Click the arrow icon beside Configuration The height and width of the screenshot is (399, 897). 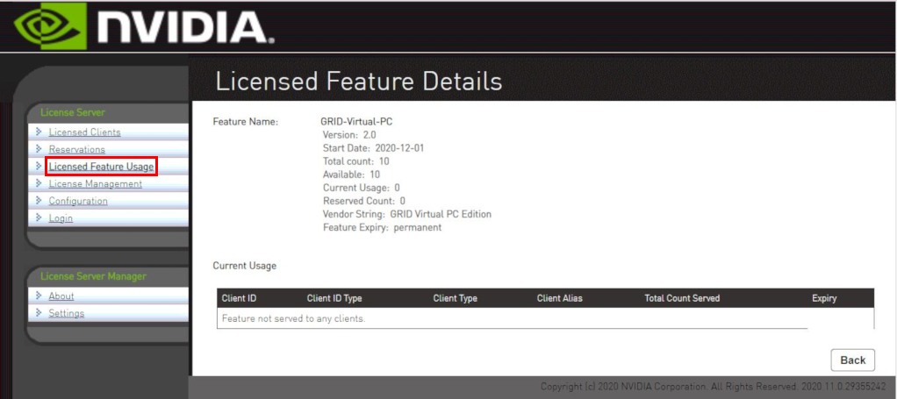39,201
